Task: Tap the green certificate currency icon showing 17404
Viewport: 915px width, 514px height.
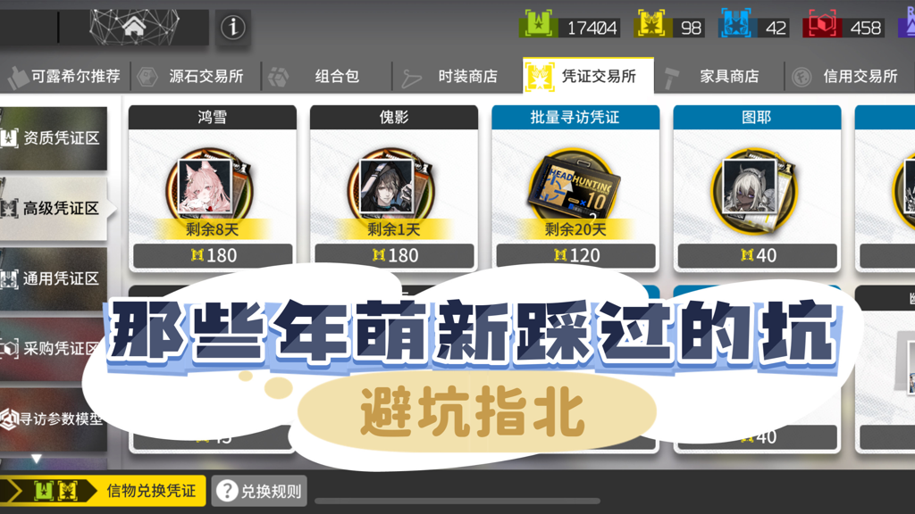Action: 538,24
